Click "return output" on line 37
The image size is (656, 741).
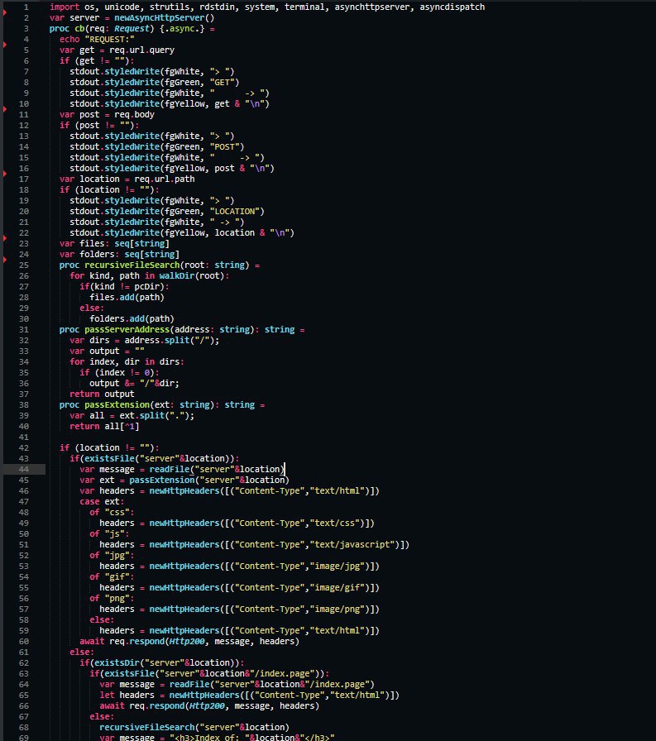[102, 394]
